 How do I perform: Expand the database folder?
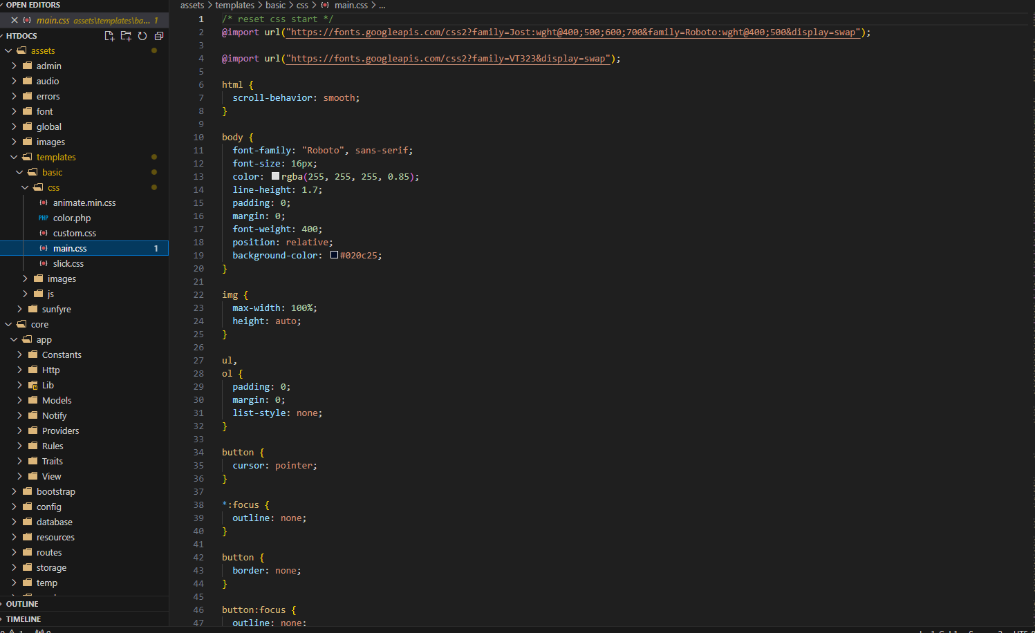[84, 522]
